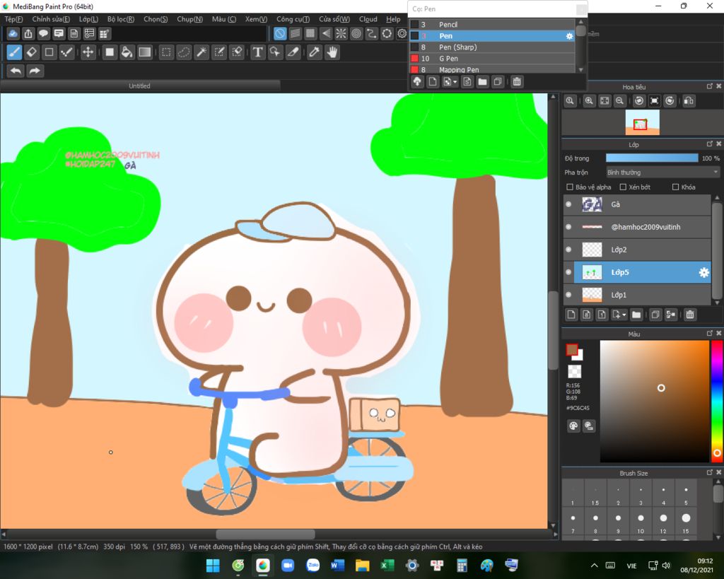Select the rectangular Select tool
Screen dimensions: 724x579
pyautogui.click(x=166, y=52)
